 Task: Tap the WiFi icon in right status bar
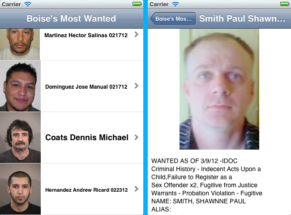(175, 4)
